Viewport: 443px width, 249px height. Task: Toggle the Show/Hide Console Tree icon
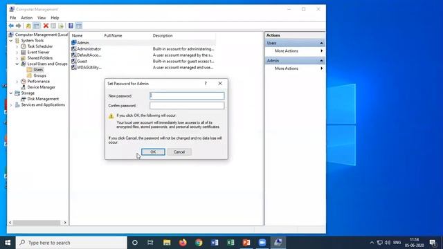(x=37, y=26)
